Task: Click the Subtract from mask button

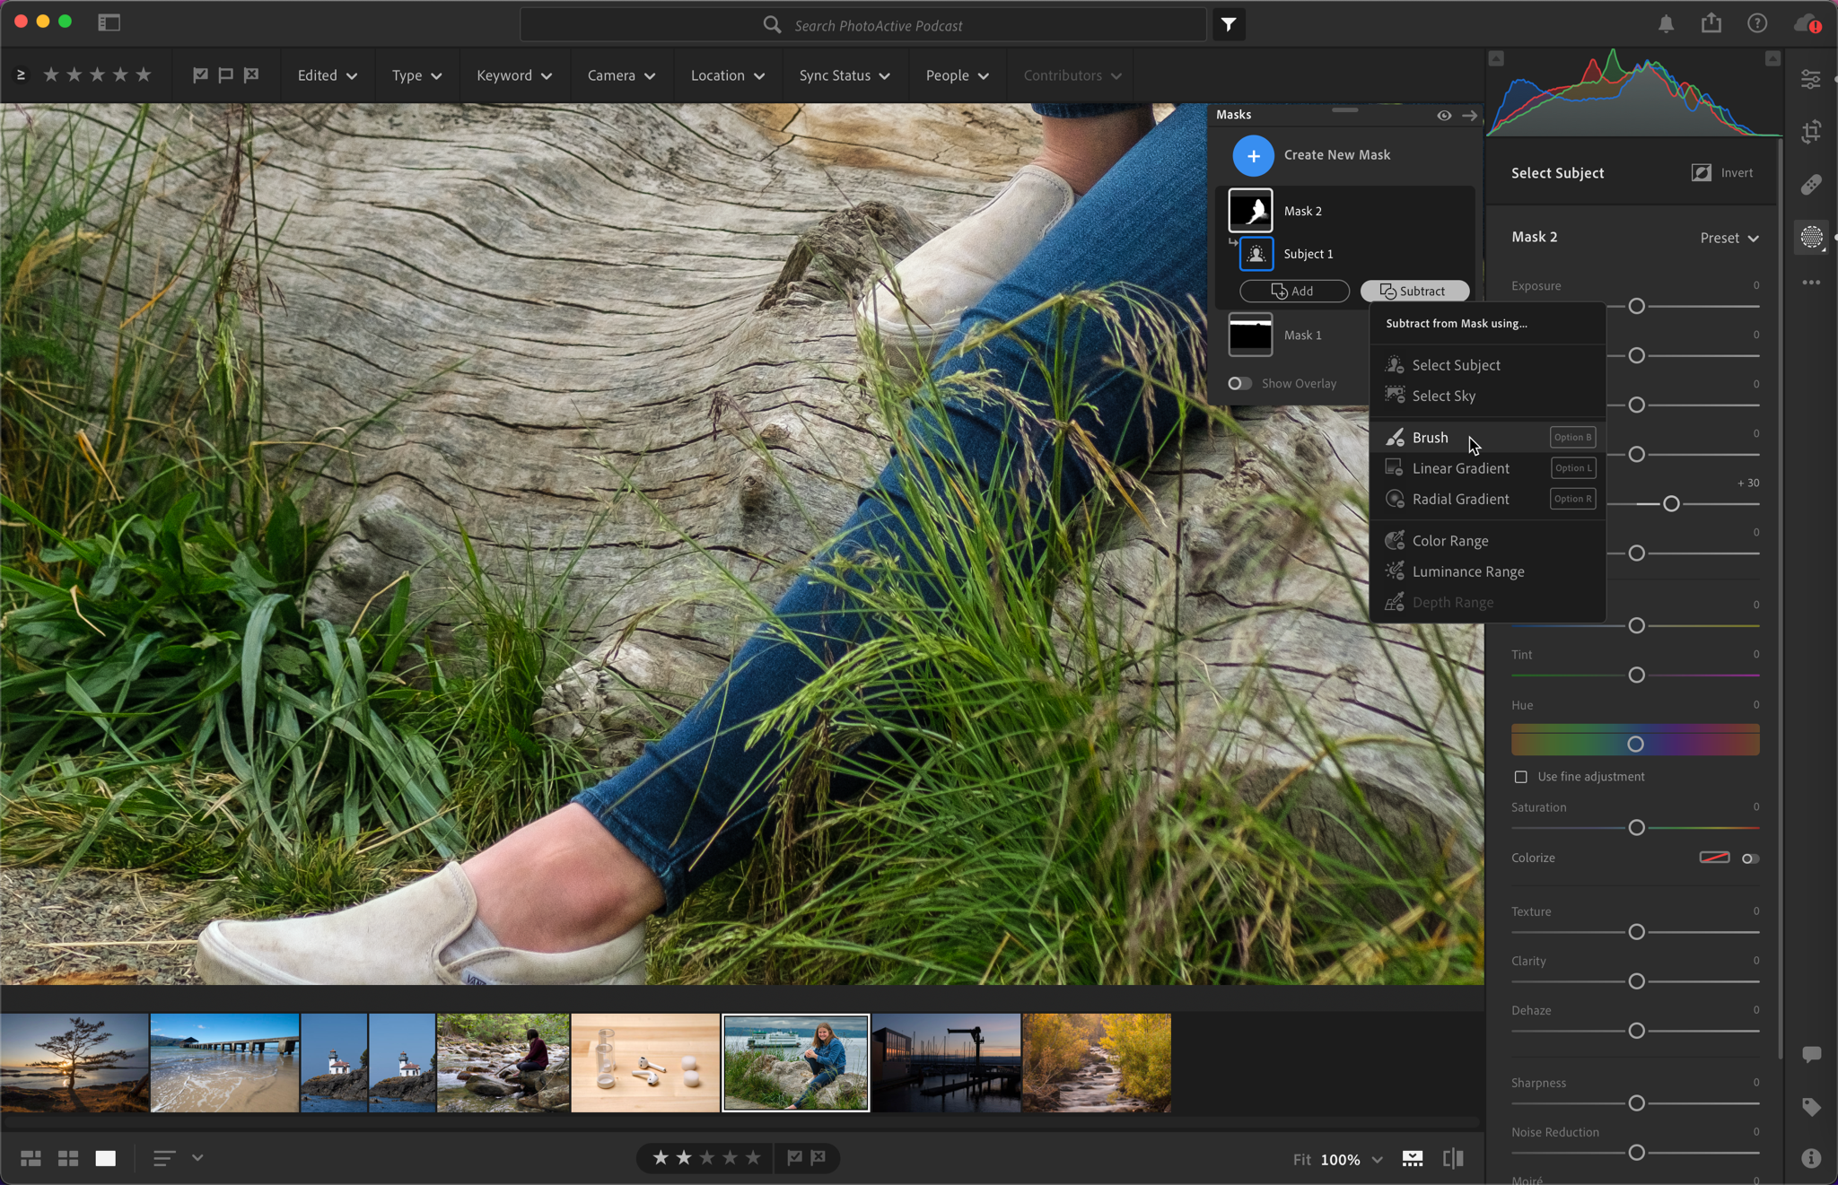Action: click(x=1414, y=291)
